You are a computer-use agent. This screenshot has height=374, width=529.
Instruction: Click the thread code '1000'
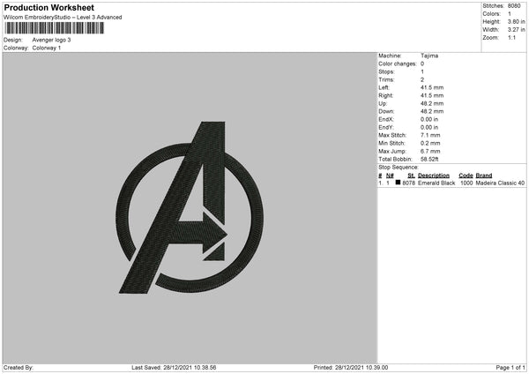click(466, 183)
